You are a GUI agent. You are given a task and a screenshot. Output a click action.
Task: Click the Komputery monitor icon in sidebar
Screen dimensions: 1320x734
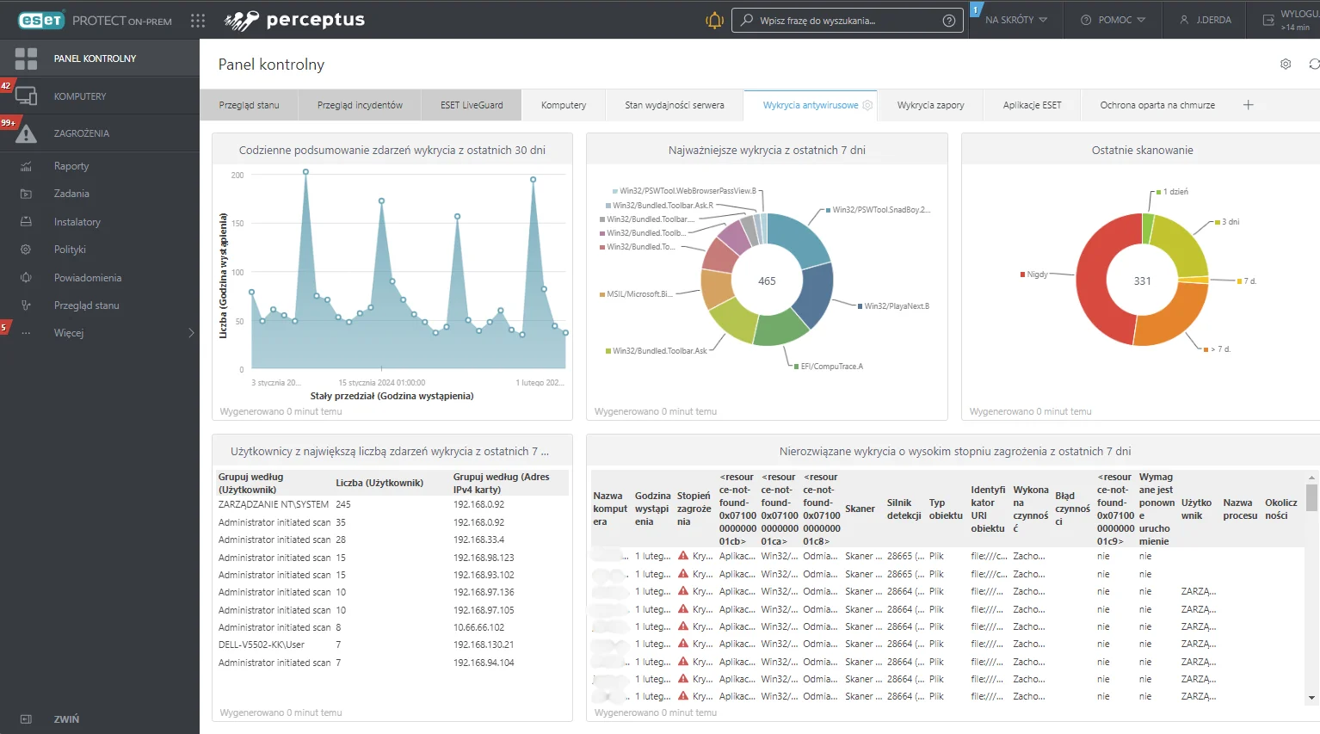click(26, 96)
